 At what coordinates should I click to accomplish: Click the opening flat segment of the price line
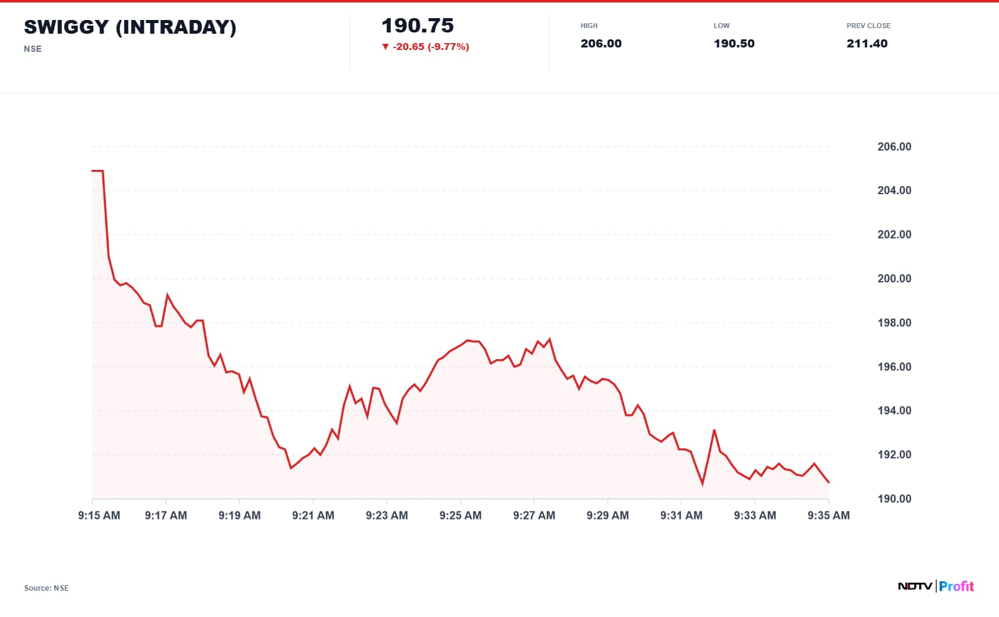pyautogui.click(x=97, y=170)
